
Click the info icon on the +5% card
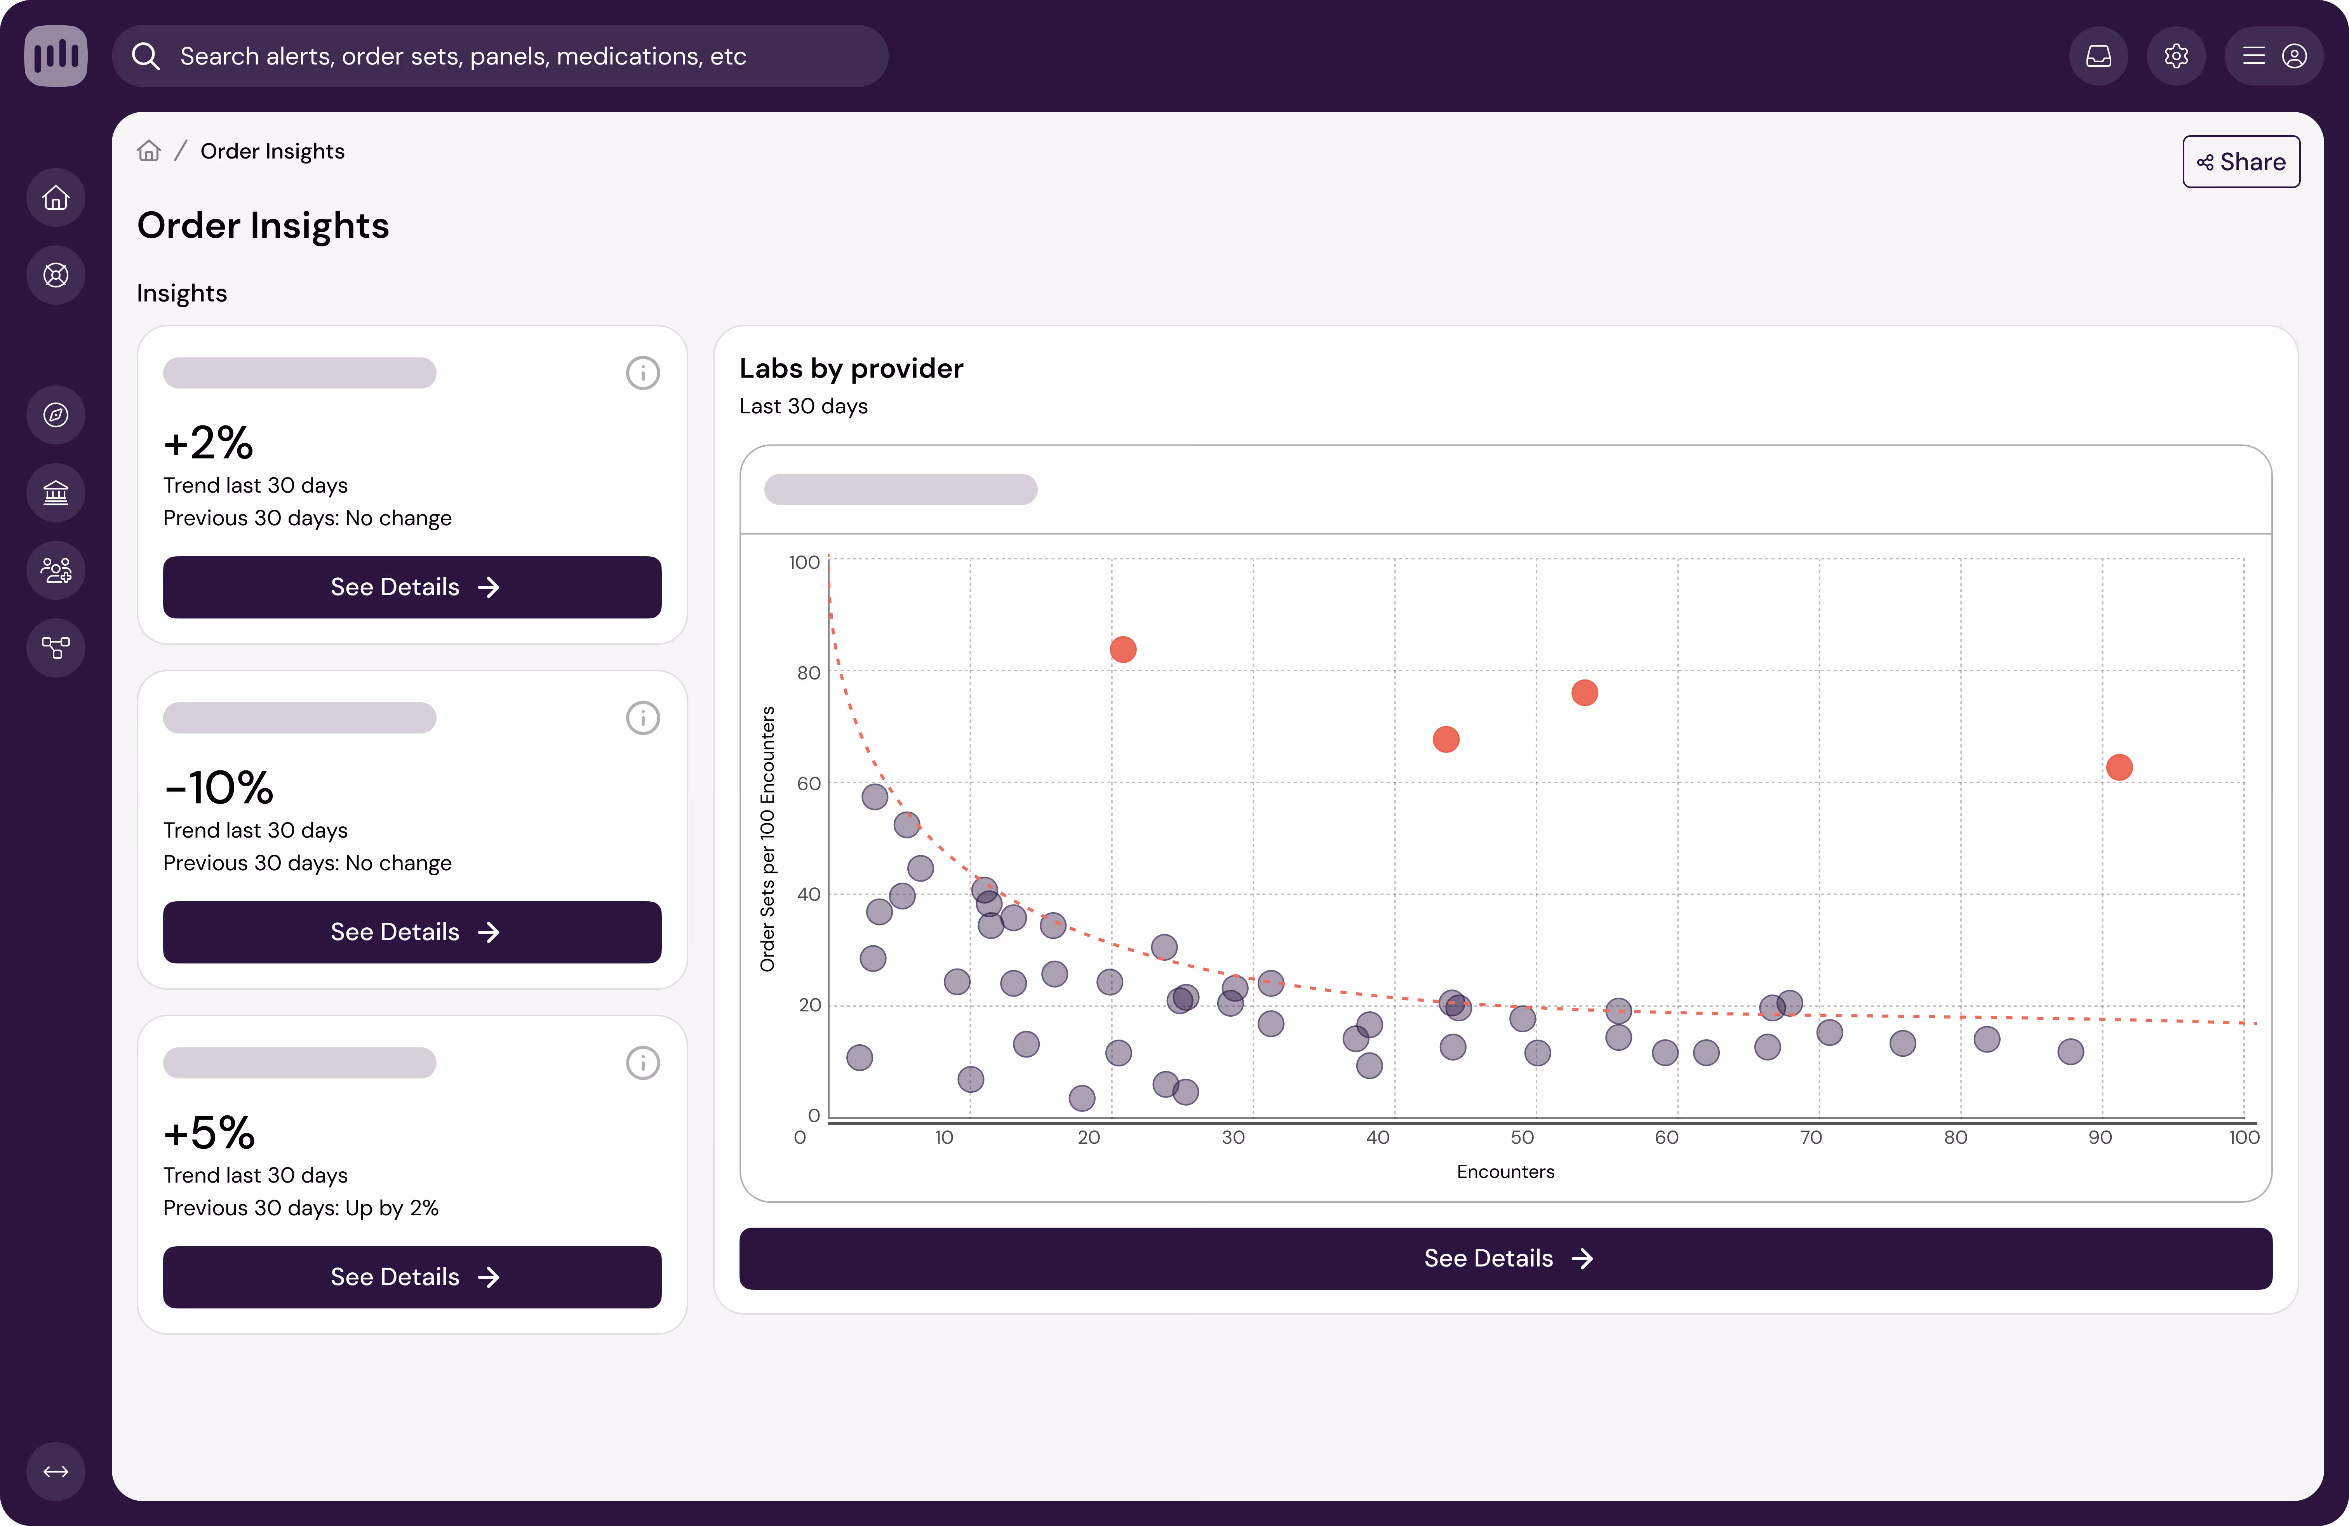(x=642, y=1063)
